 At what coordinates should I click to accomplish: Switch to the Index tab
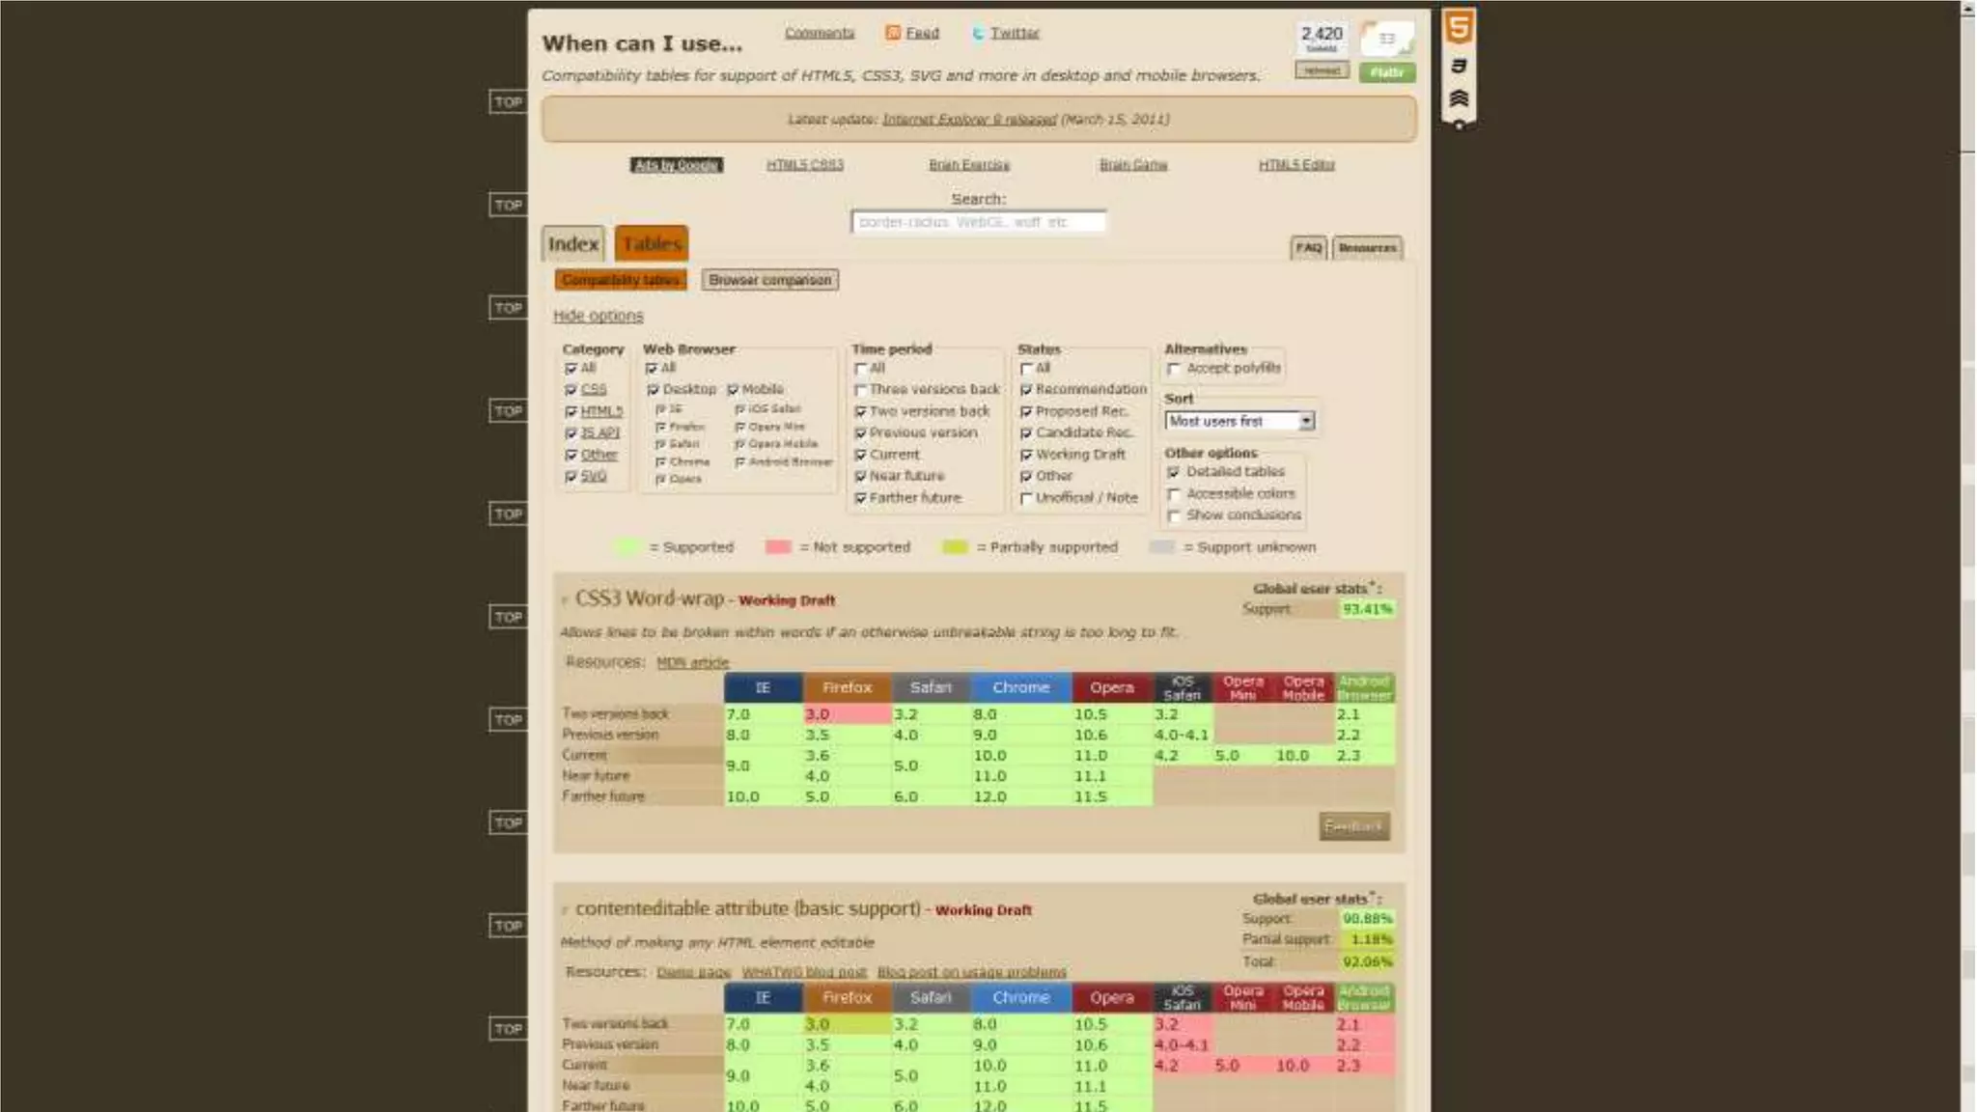click(573, 244)
